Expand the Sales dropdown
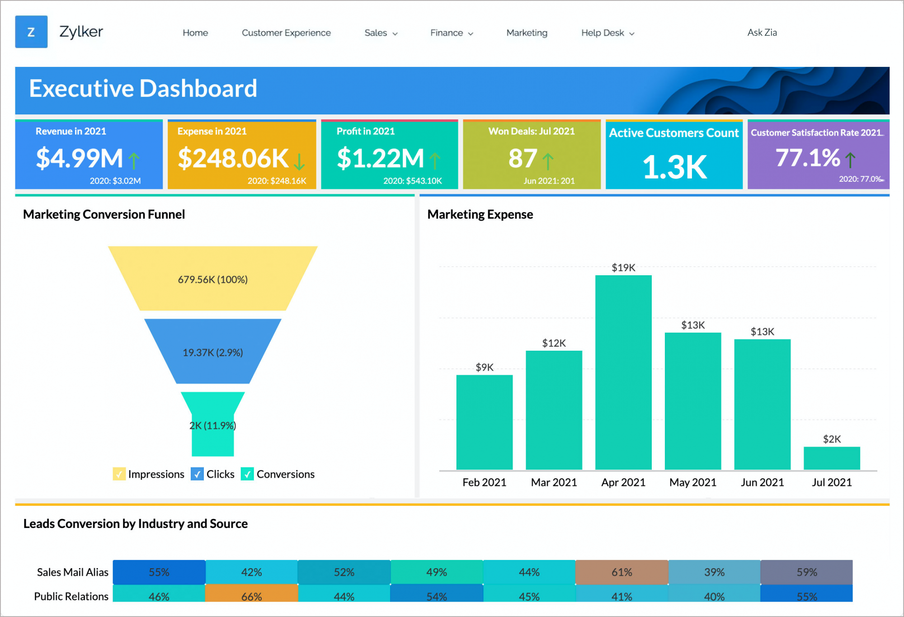Viewport: 904px width, 617px height. [380, 33]
